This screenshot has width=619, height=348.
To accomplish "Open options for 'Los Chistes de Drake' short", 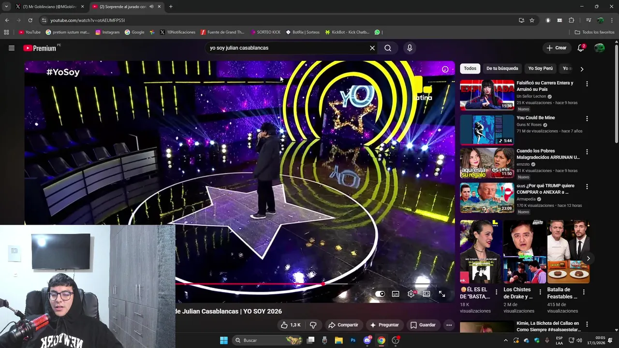I will tap(540, 292).
